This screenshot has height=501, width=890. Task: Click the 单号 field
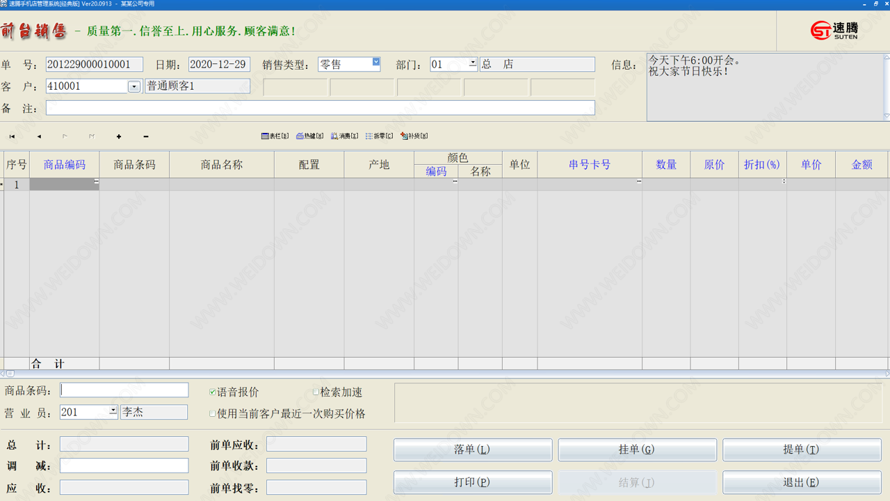click(x=95, y=64)
